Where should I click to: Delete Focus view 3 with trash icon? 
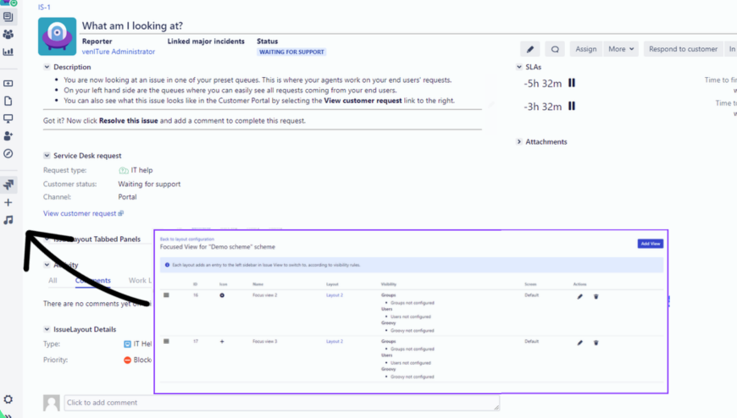tap(596, 343)
